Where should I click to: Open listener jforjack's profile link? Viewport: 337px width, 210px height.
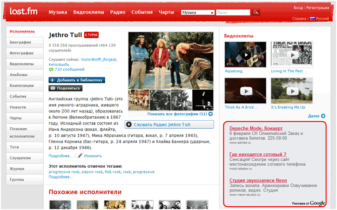coord(109,59)
